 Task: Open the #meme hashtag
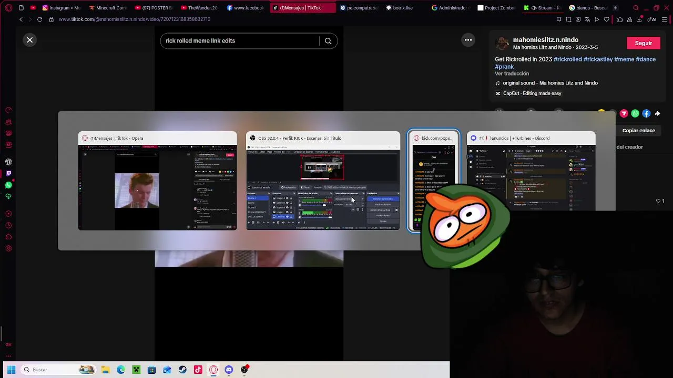point(624,59)
